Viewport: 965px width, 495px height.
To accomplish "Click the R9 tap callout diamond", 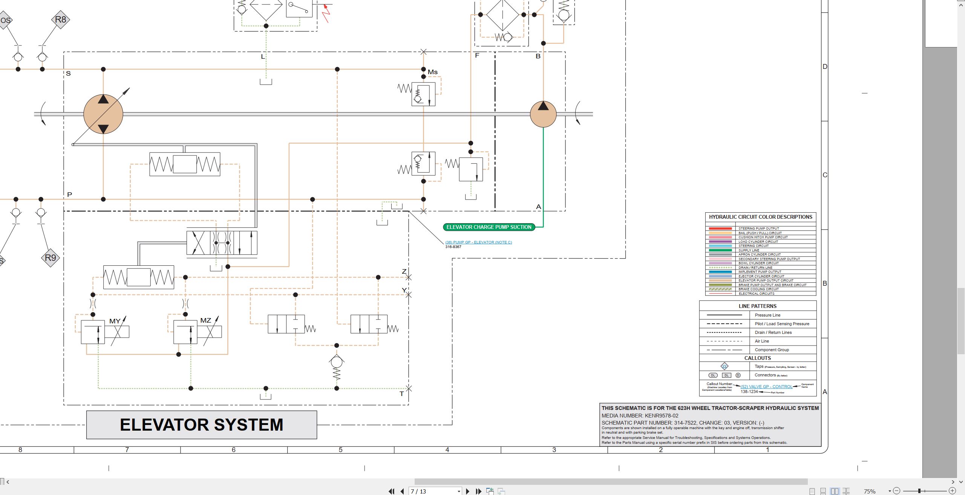I will [50, 258].
